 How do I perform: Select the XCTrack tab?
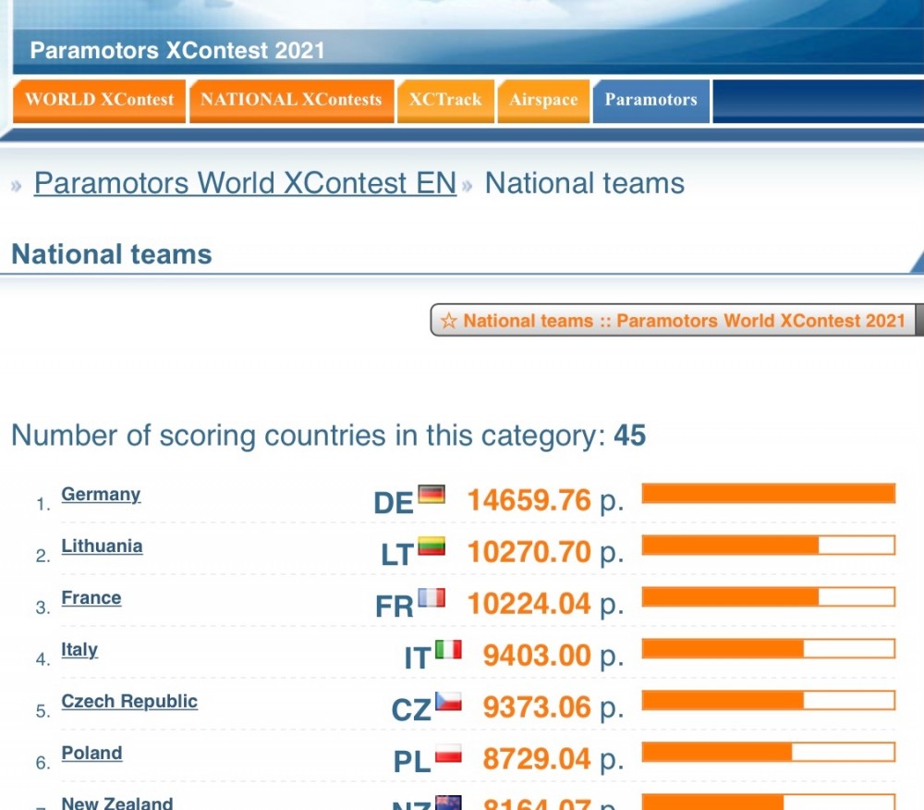(x=445, y=101)
